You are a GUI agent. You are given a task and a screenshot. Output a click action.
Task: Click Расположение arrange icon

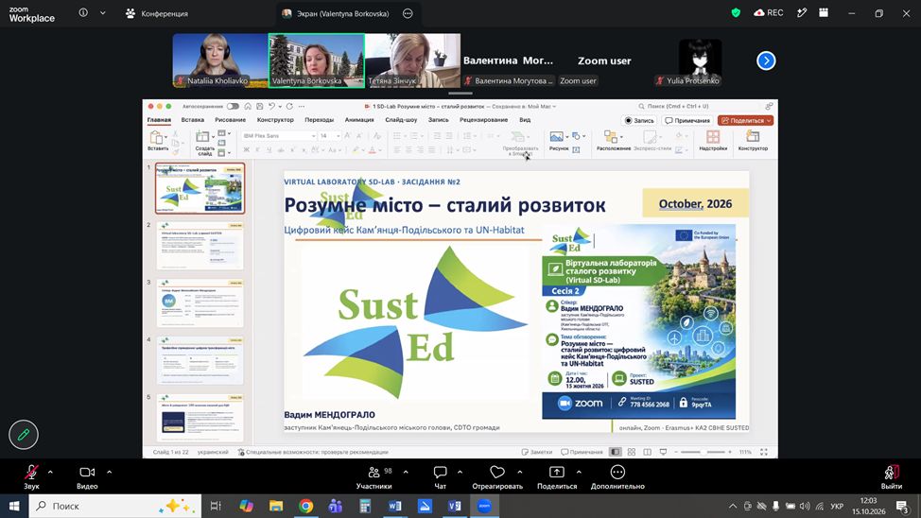coord(611,137)
